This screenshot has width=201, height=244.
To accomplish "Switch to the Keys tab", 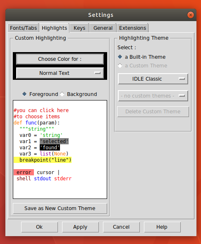I will tap(79, 28).
